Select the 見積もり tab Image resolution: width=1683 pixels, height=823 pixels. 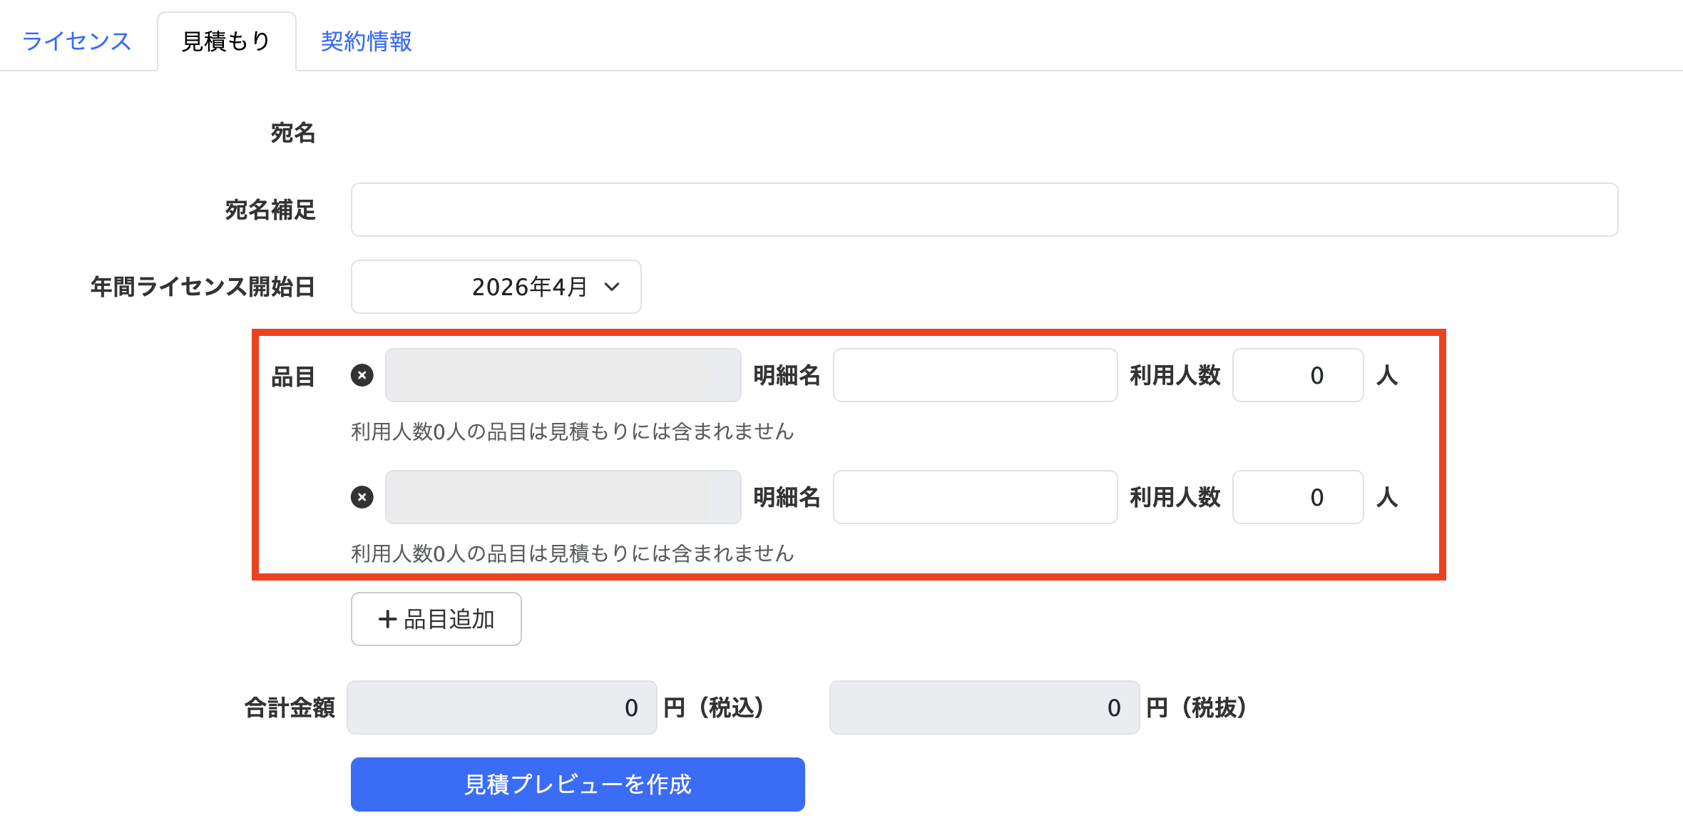coord(226,41)
